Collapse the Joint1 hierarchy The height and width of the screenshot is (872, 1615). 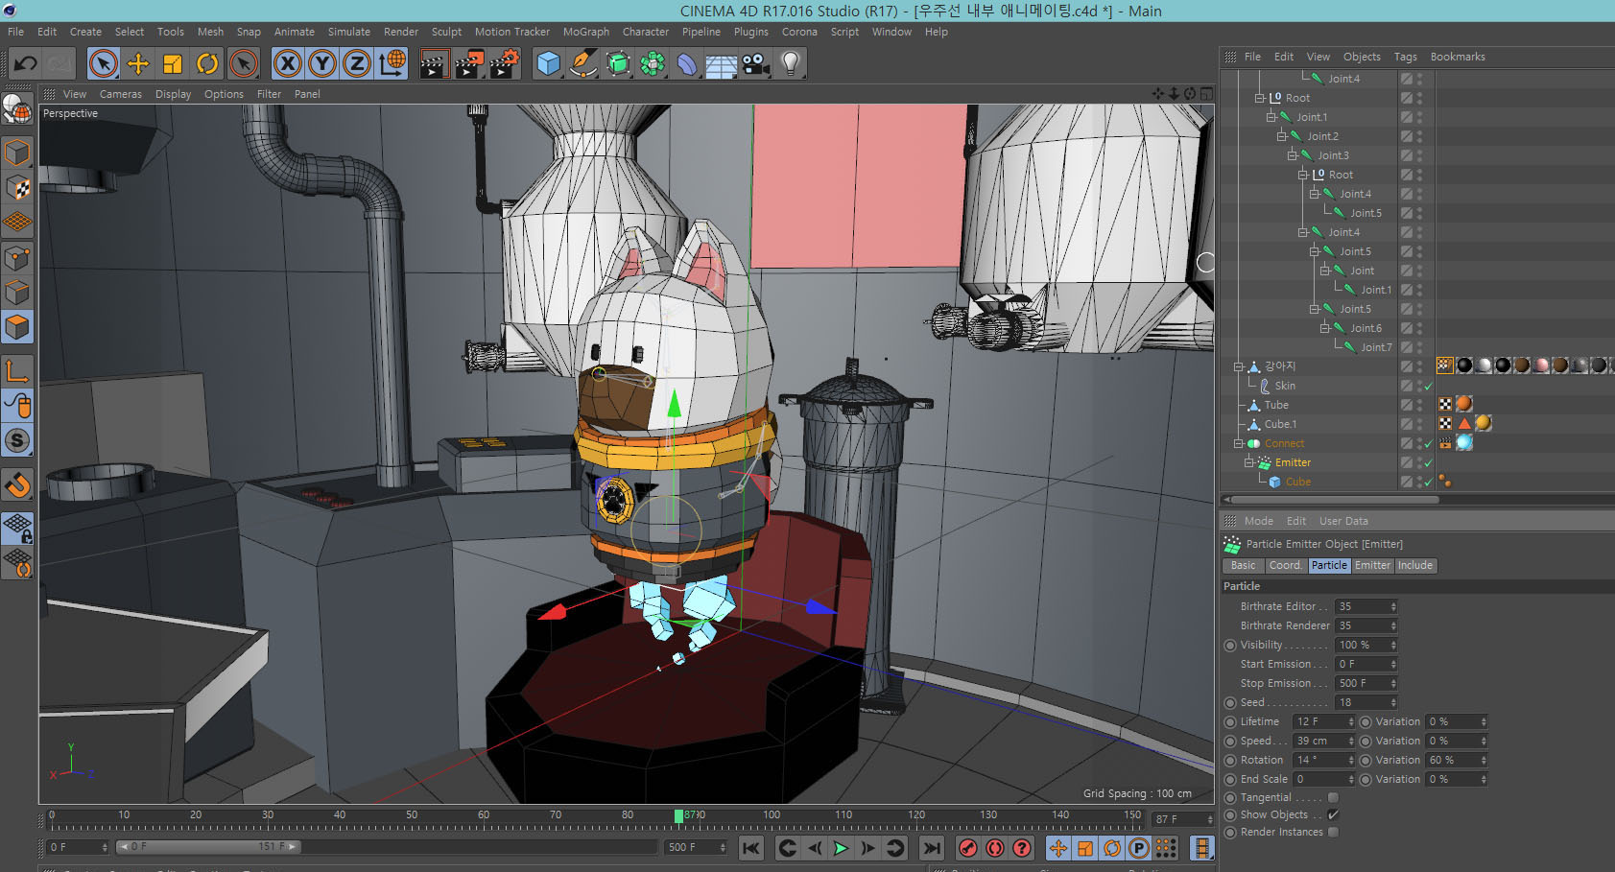tap(1271, 117)
